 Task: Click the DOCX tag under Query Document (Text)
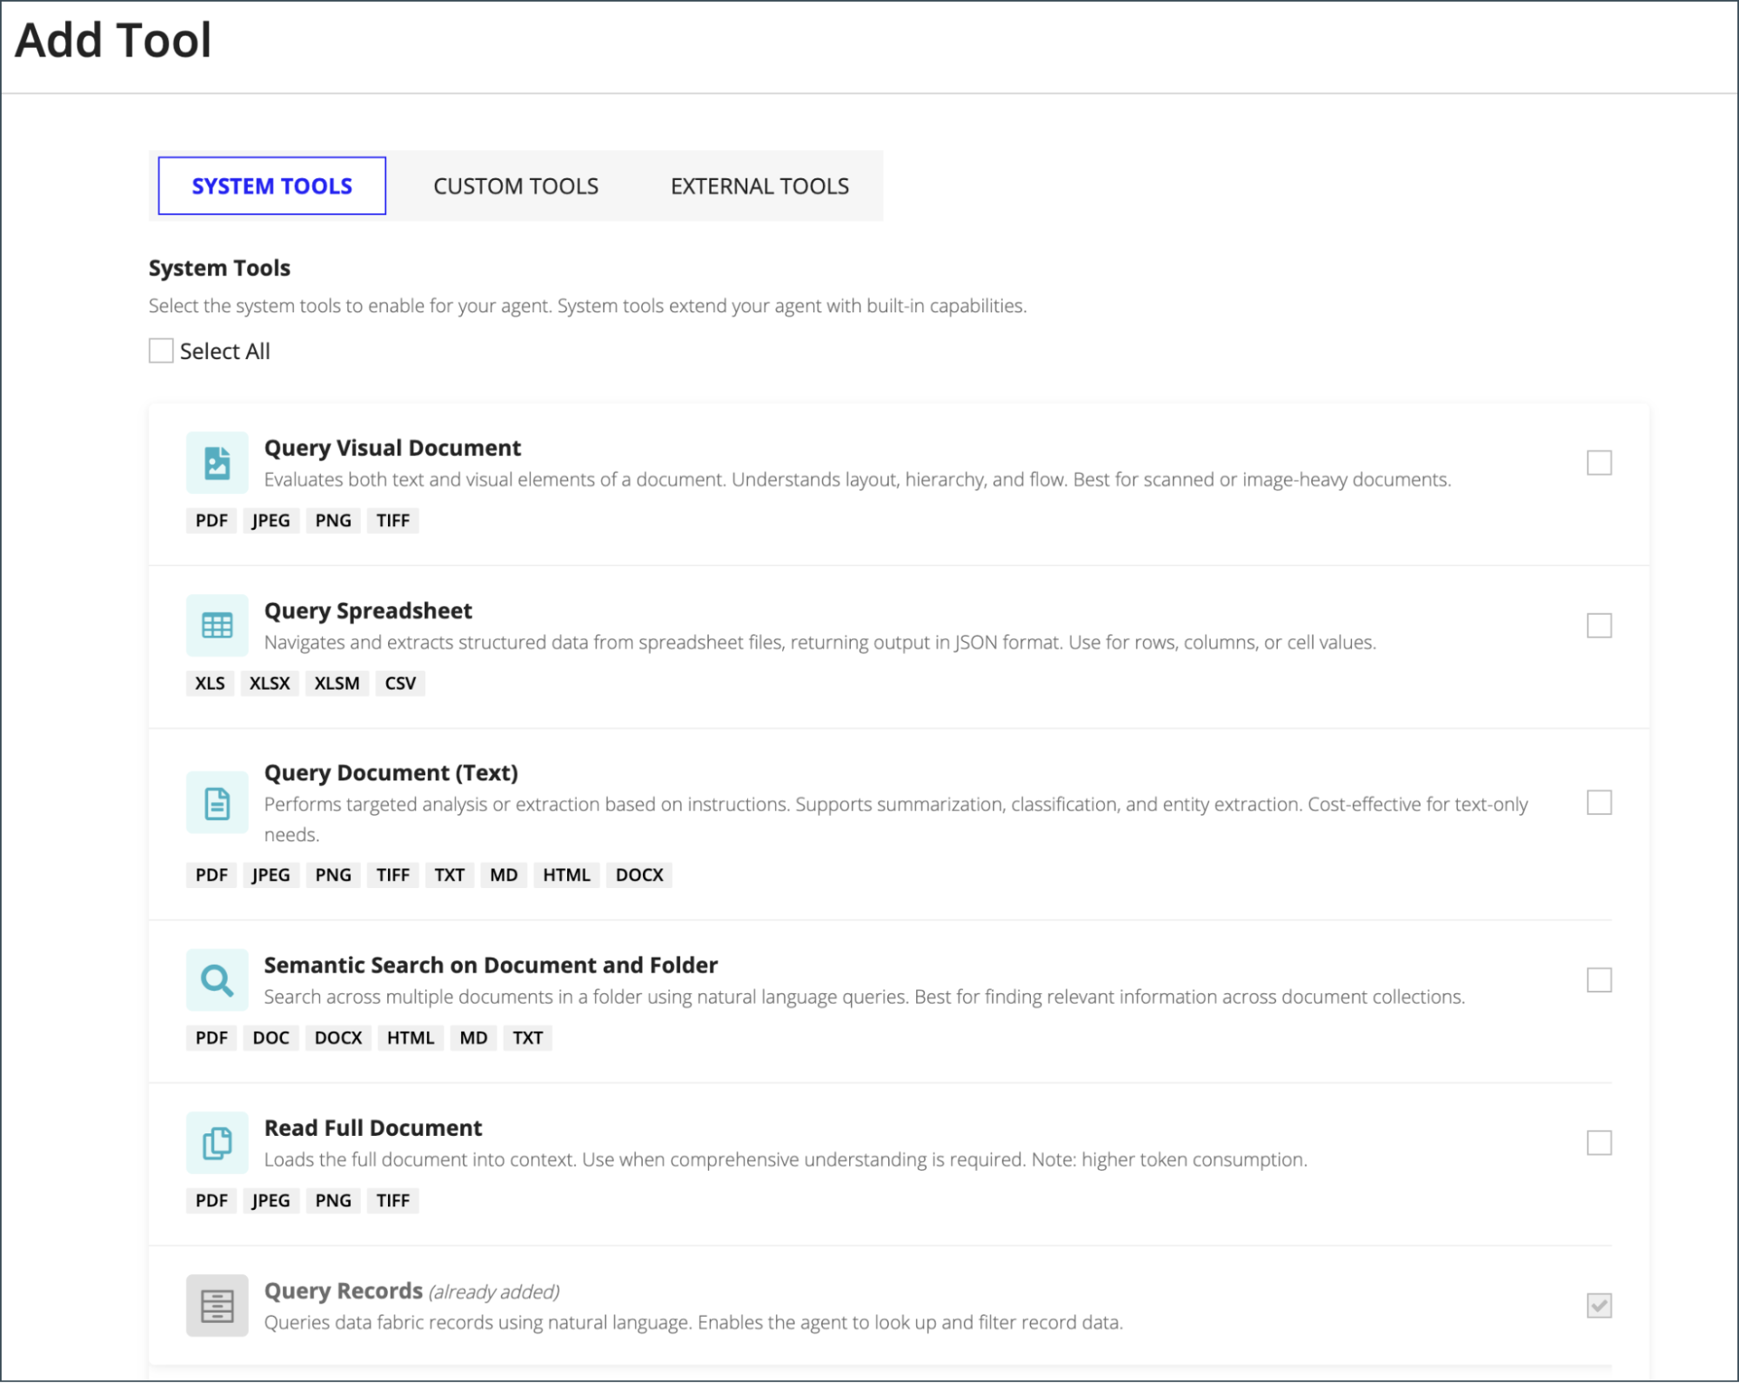click(x=639, y=875)
